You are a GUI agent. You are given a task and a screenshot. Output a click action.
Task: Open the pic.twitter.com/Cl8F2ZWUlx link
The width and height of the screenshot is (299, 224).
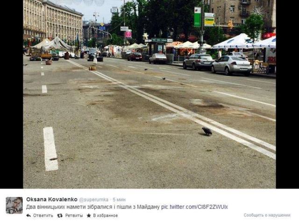tap(194, 207)
